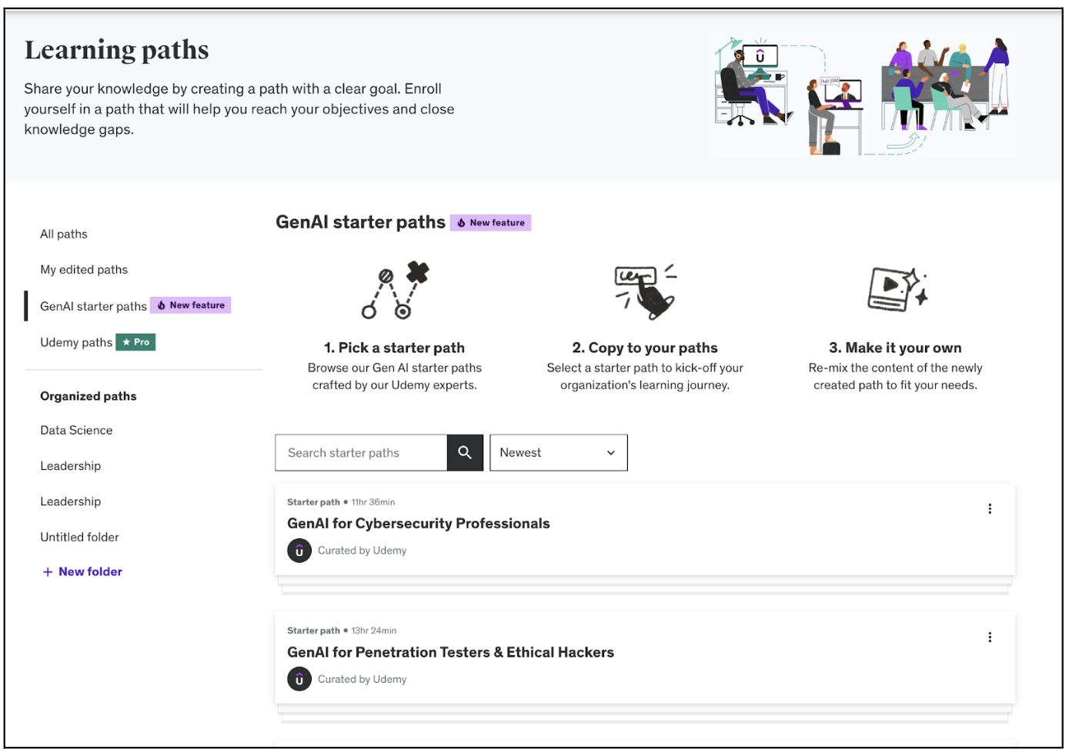Click the Make it your own illustration
The image size is (1069, 756).
(896, 289)
